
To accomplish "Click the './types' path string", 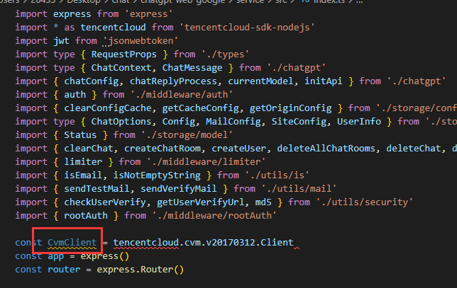I will tap(225, 54).
